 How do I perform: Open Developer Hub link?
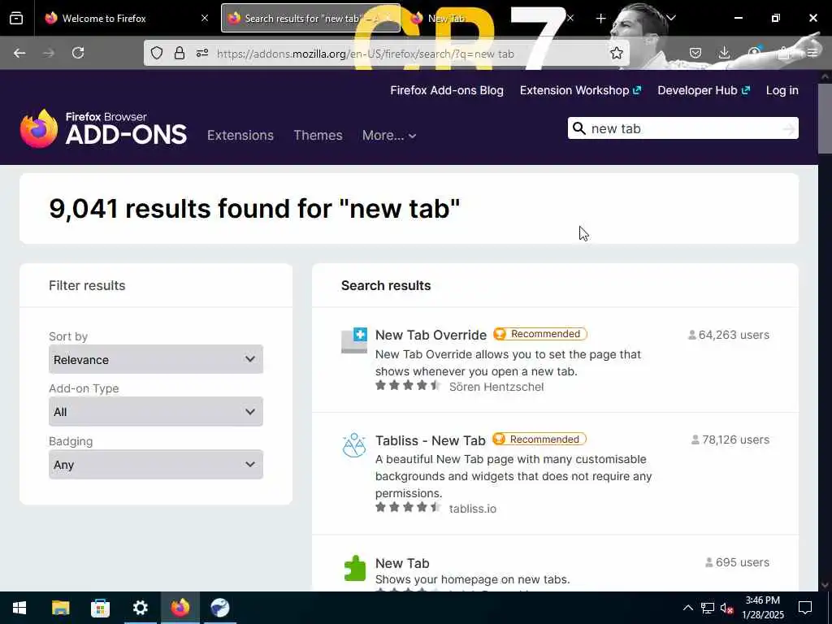click(x=704, y=90)
